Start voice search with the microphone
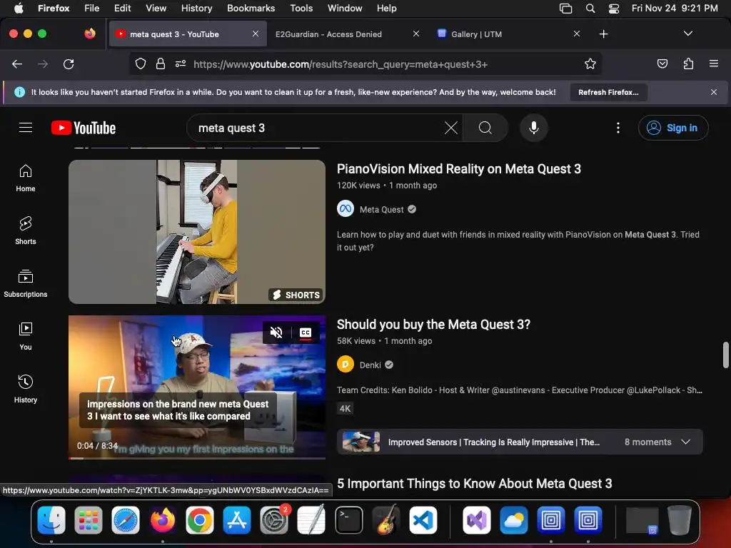The image size is (731, 548). click(534, 128)
